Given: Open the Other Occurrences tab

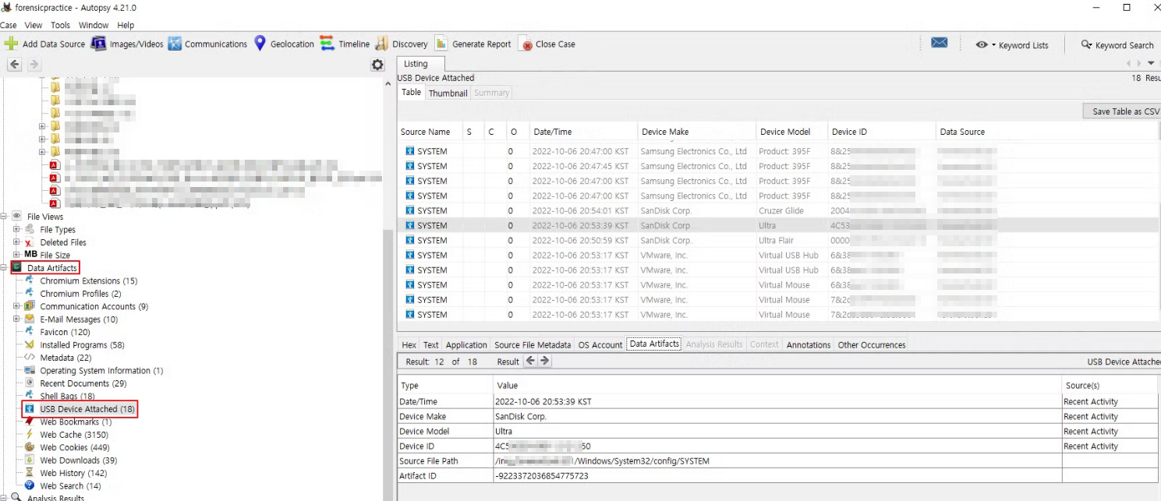Looking at the screenshot, I should 871,344.
